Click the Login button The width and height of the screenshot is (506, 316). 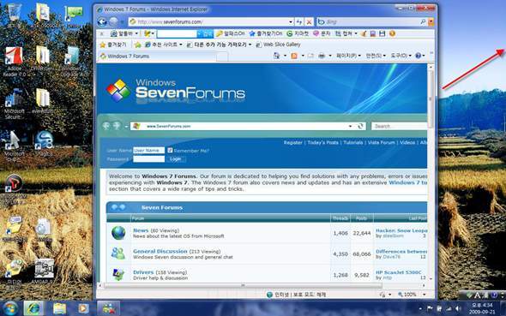pos(175,158)
